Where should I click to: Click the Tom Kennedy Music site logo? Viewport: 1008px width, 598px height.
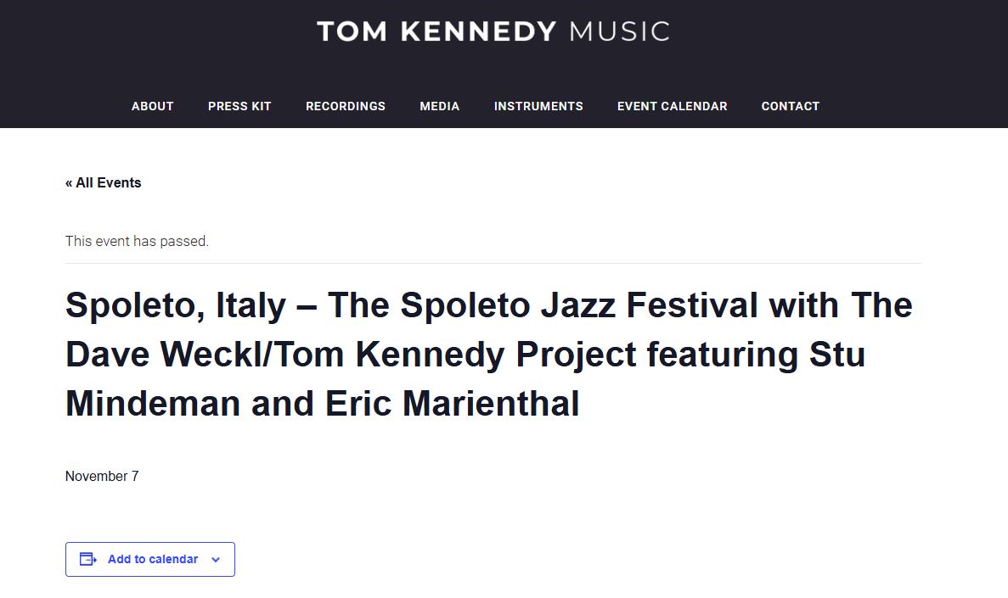click(x=493, y=31)
